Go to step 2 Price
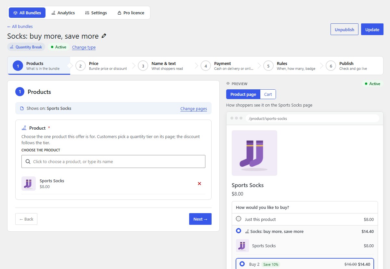This screenshot has height=269, width=390. tap(101, 66)
